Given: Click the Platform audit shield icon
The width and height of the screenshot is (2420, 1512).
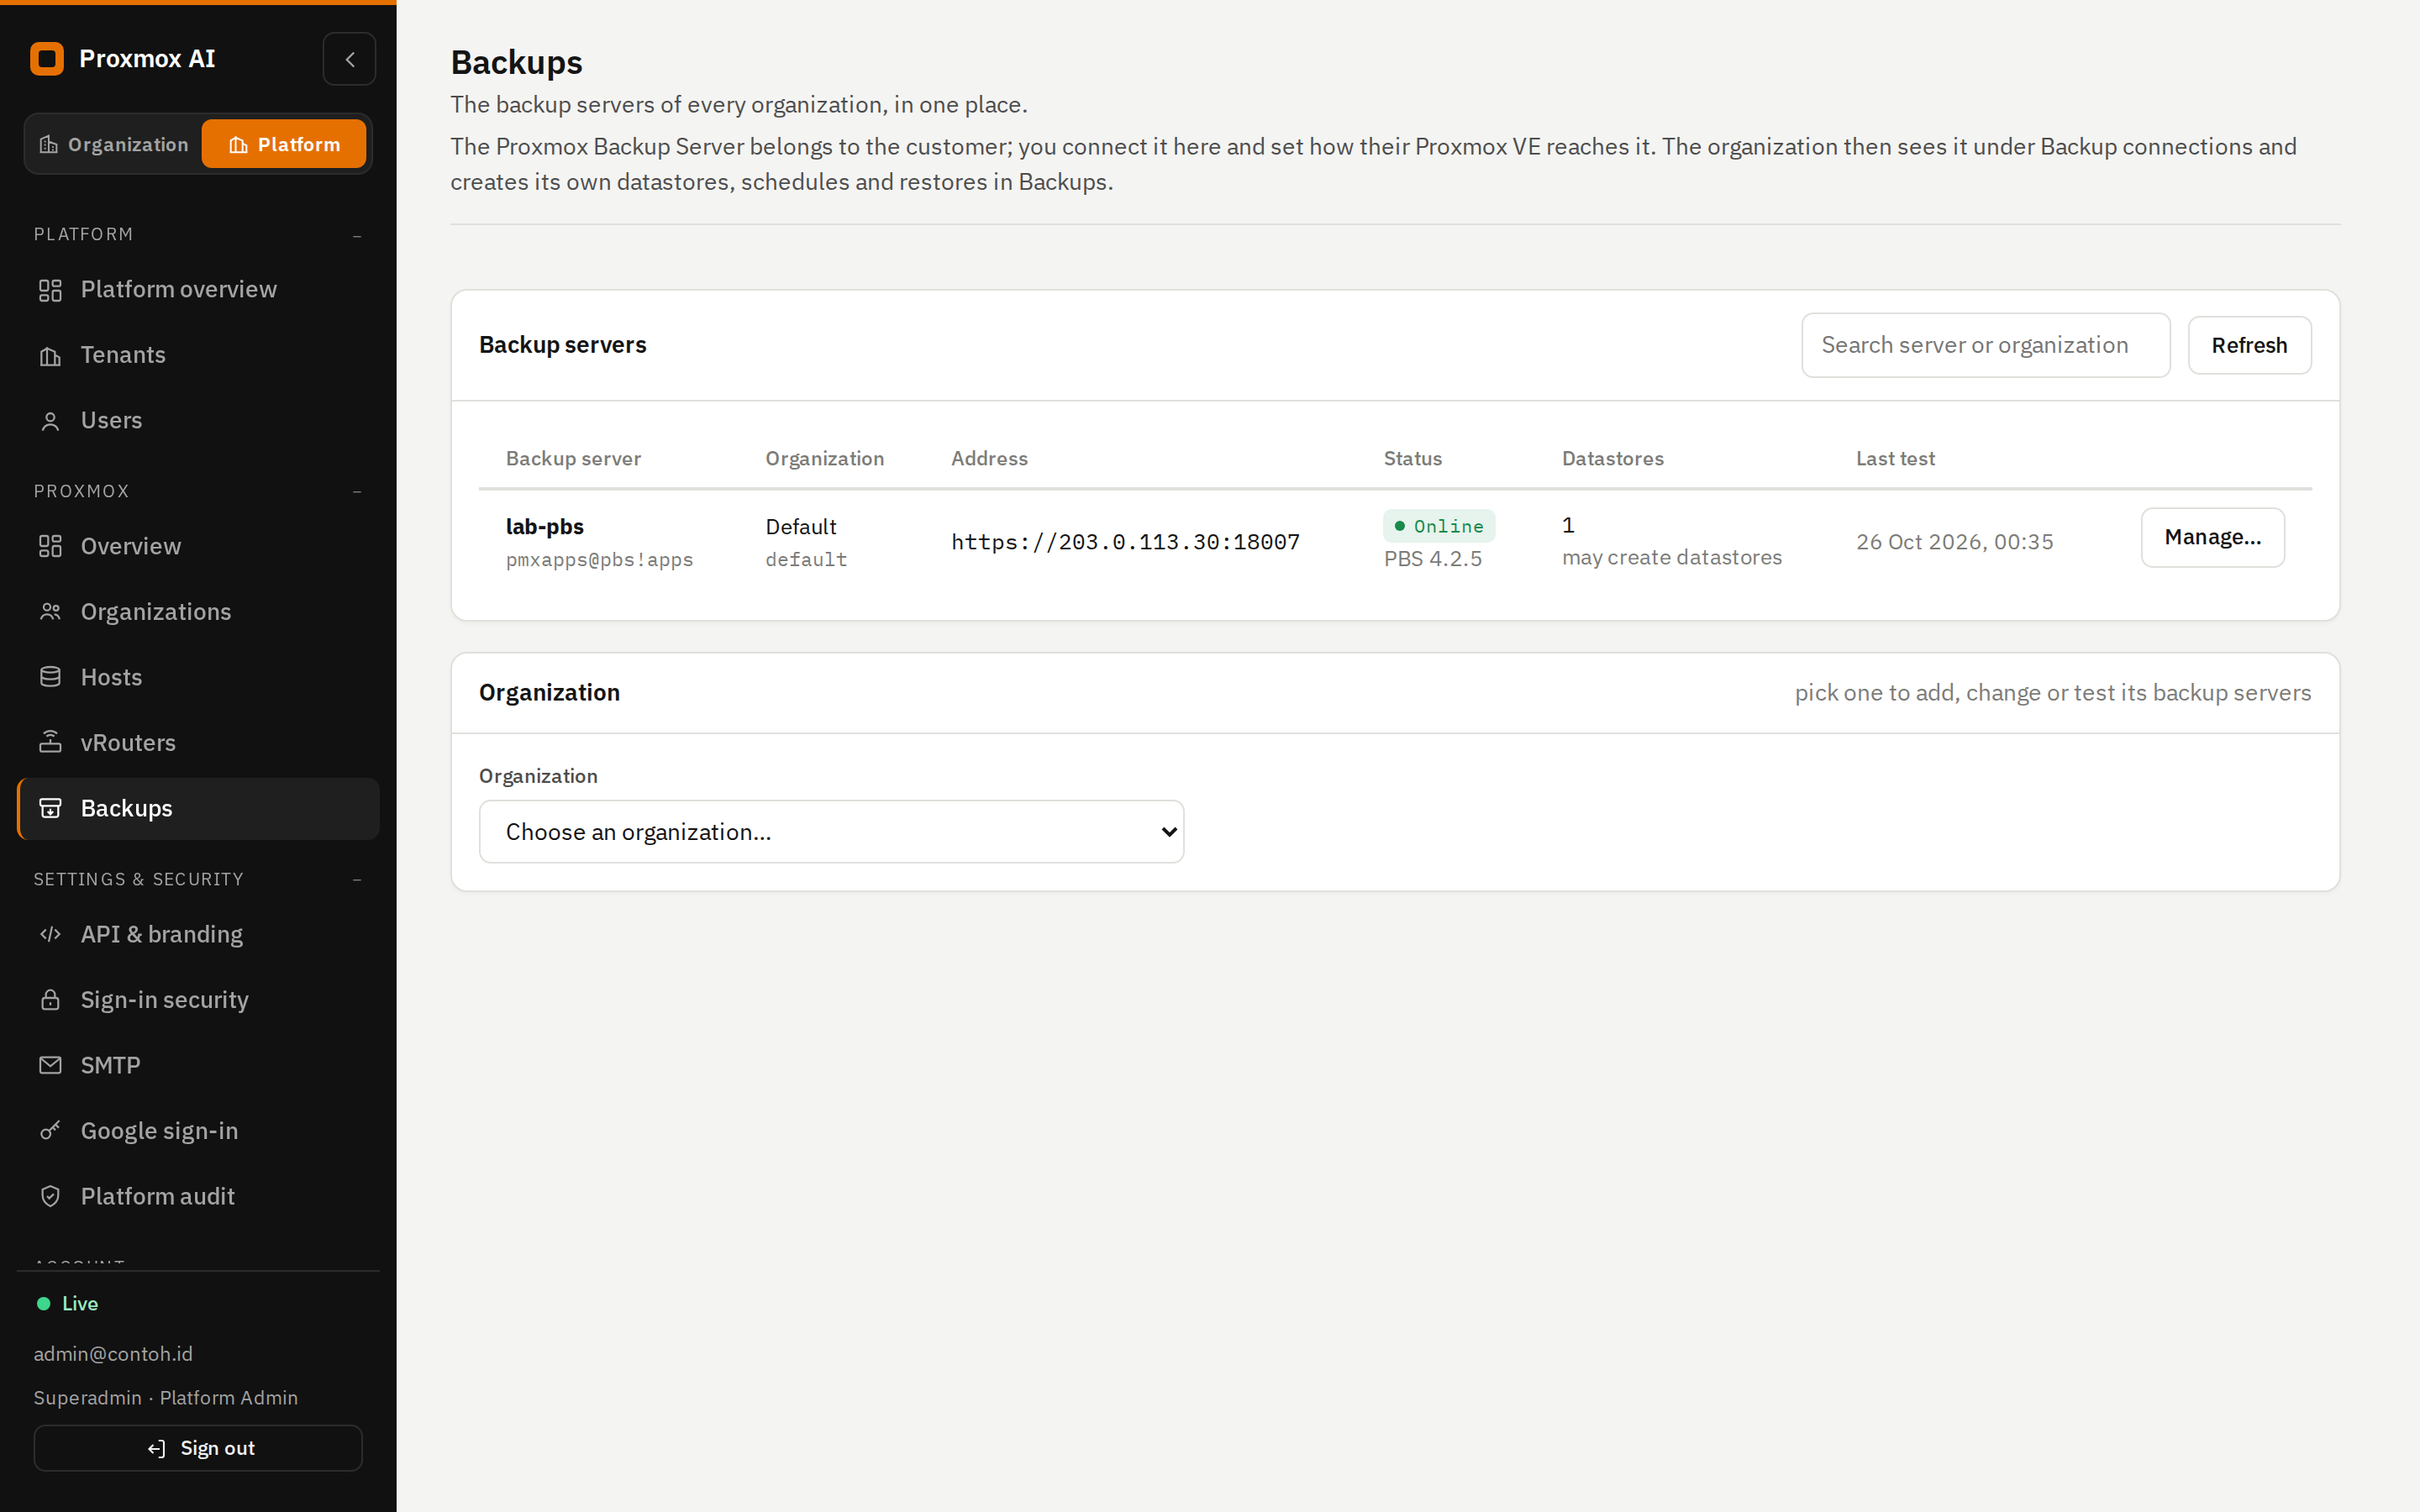Looking at the screenshot, I should pos(50,1196).
